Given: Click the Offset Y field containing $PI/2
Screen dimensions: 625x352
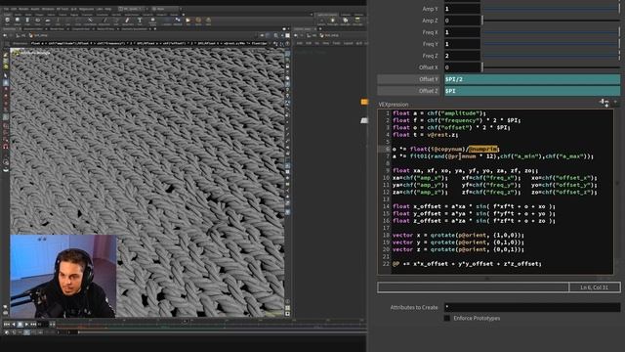Looking at the screenshot, I should 531,79.
